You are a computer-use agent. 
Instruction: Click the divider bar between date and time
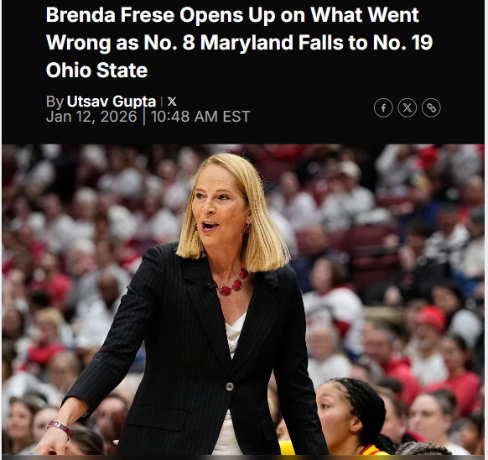pyautogui.click(x=144, y=117)
